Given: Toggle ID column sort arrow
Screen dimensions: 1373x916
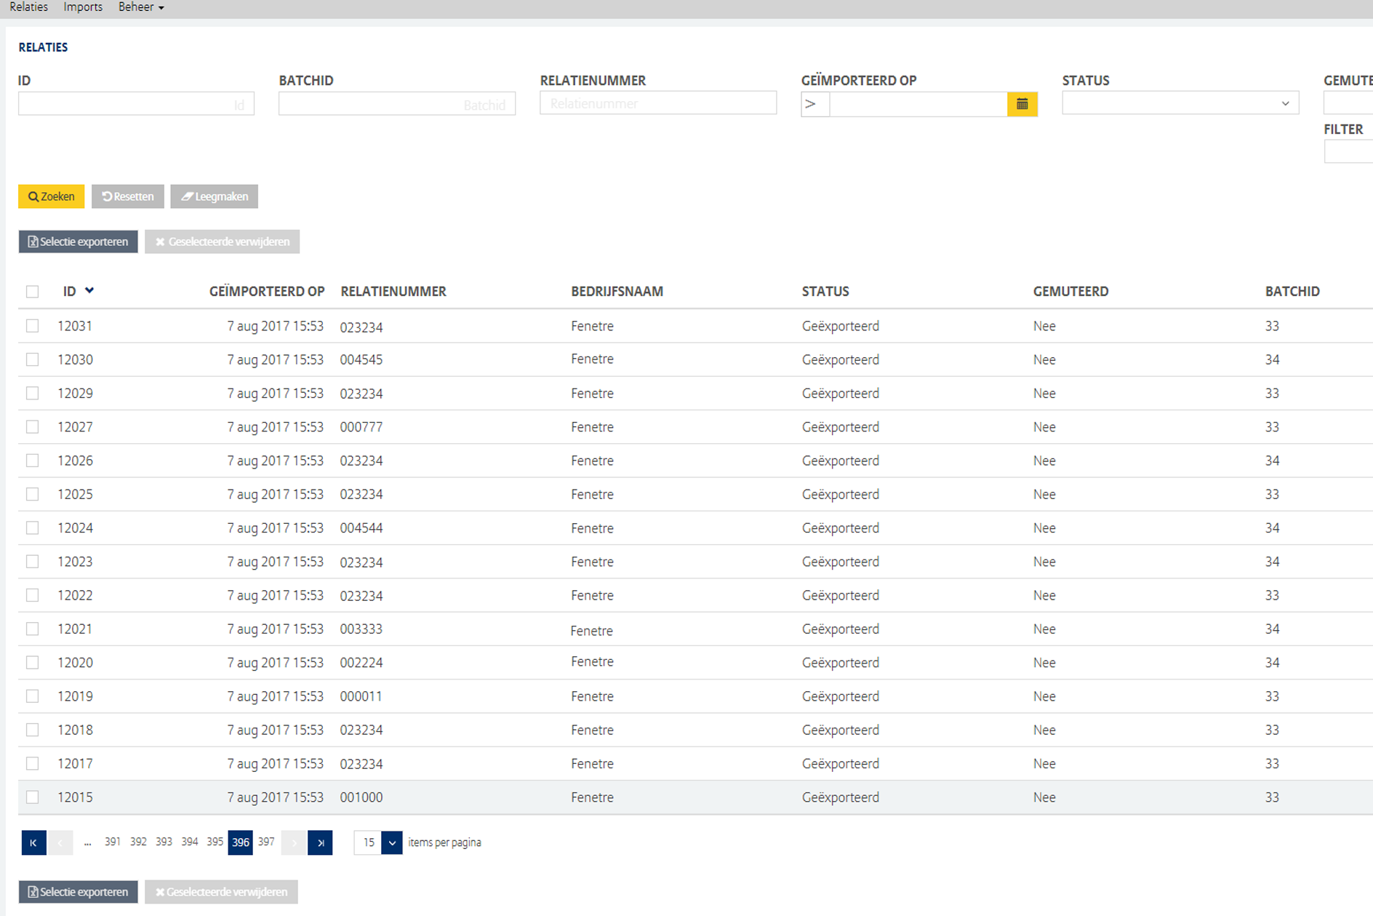Looking at the screenshot, I should point(89,290).
